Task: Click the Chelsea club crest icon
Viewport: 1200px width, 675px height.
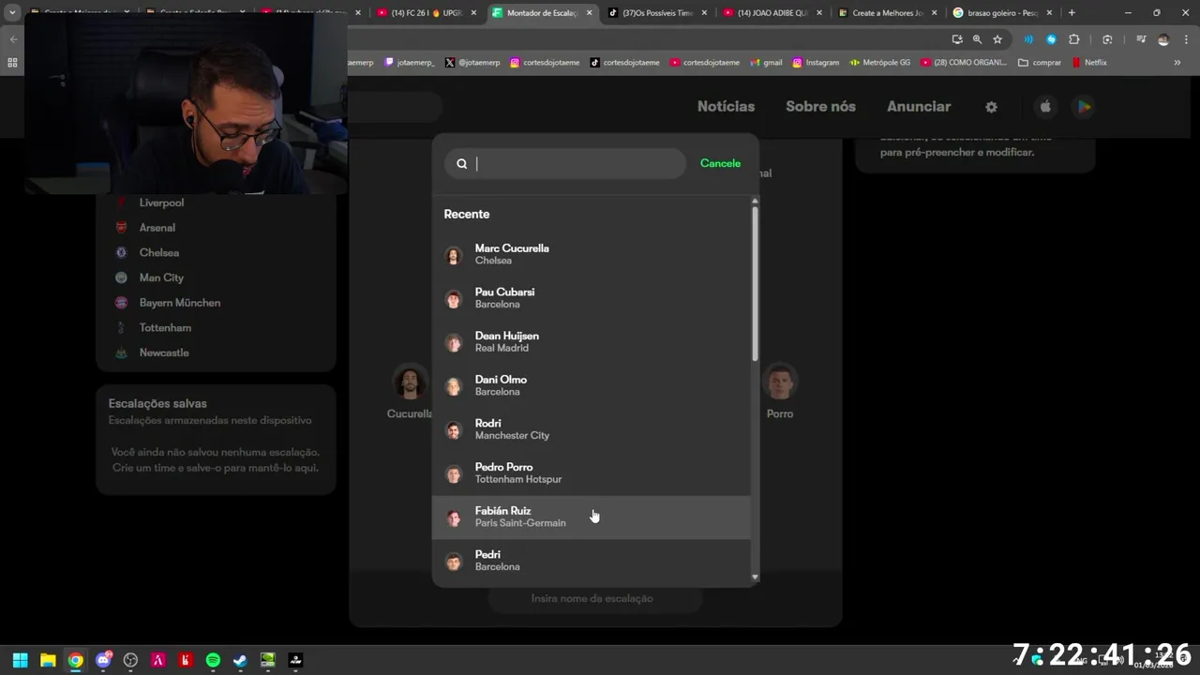Action: [121, 253]
